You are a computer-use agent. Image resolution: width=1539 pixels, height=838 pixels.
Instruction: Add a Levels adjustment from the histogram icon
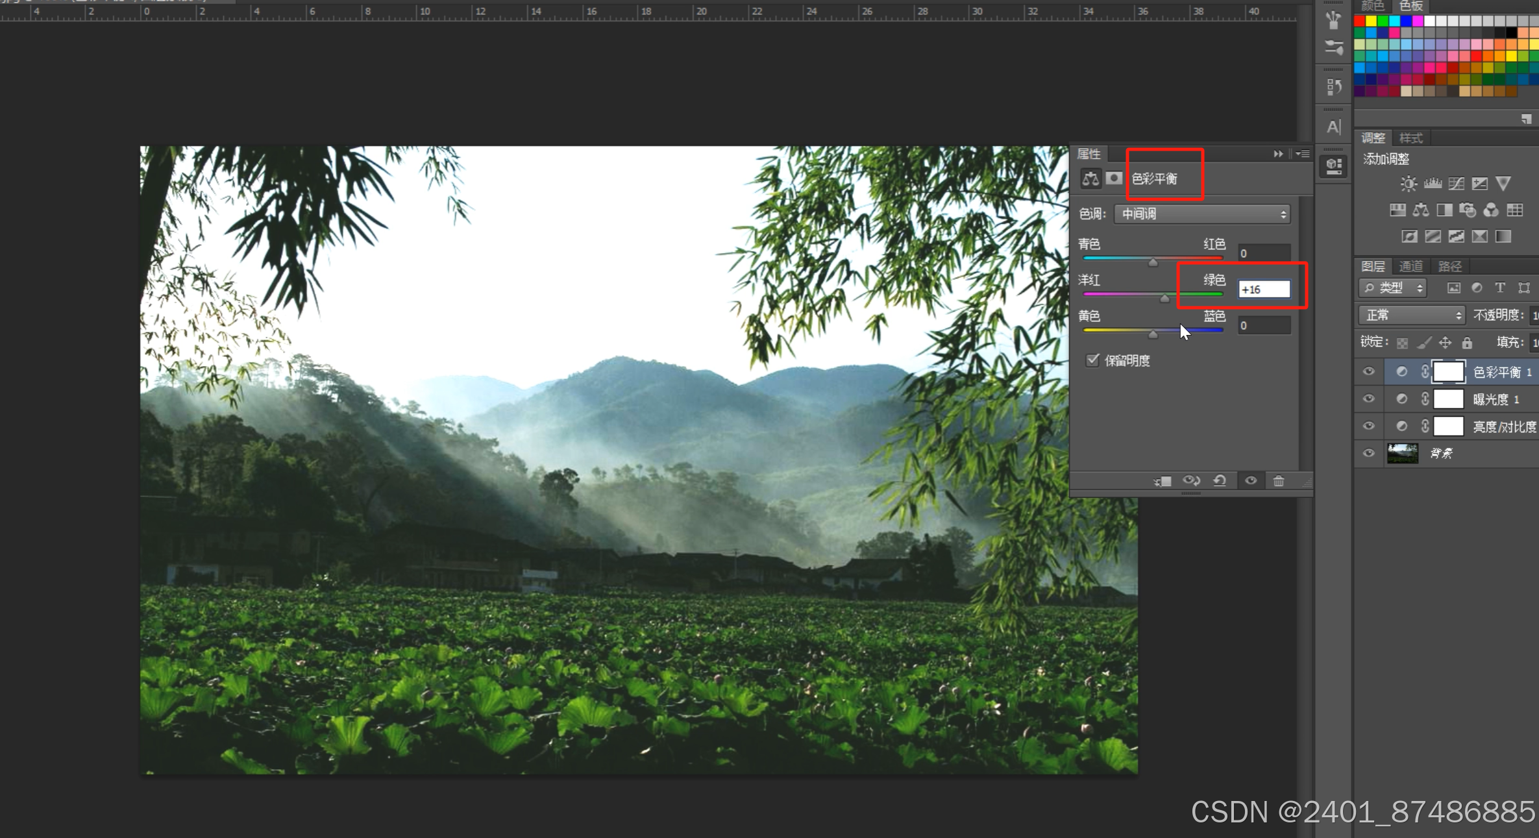pos(1432,184)
